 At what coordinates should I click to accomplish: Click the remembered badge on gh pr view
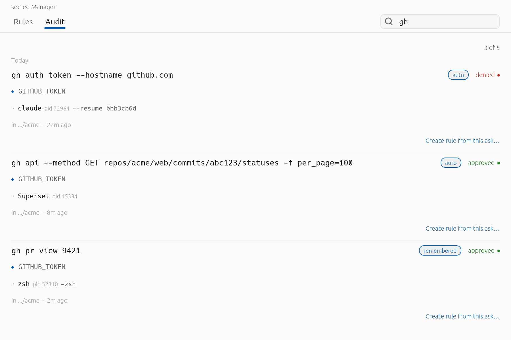pos(440,251)
